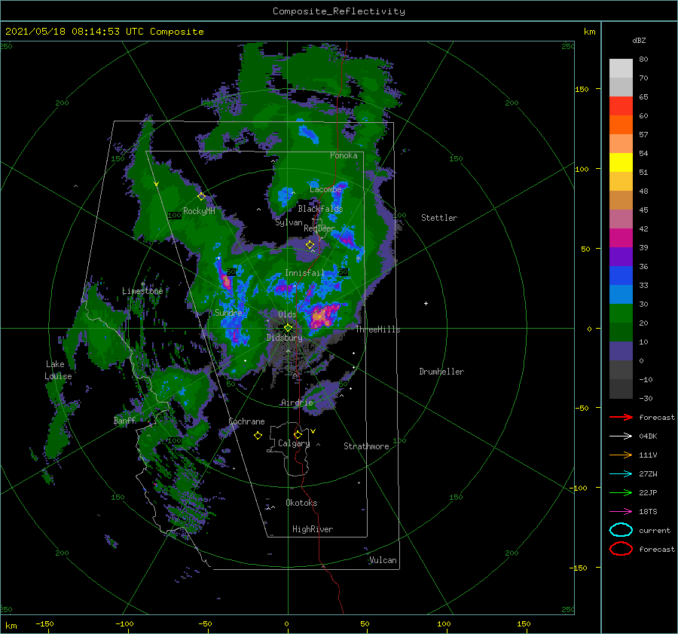This screenshot has height=634, width=678.
Task: Click the yellow diamond marker below RedDeer
Action: [310, 245]
